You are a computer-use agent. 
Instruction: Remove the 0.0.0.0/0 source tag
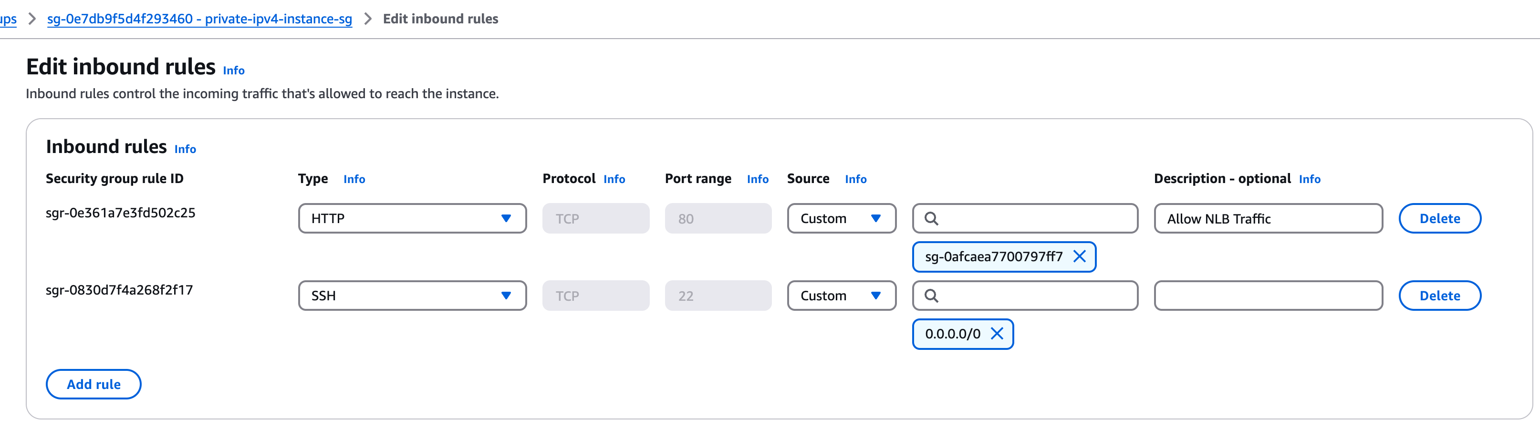pos(997,333)
